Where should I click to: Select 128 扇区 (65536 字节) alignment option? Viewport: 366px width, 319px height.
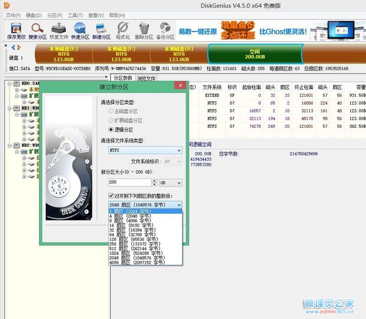[x=145, y=239]
